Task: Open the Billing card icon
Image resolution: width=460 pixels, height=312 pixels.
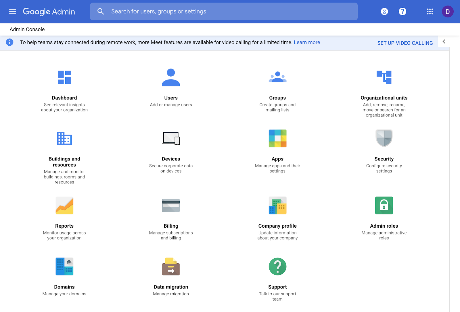Action: click(x=171, y=205)
